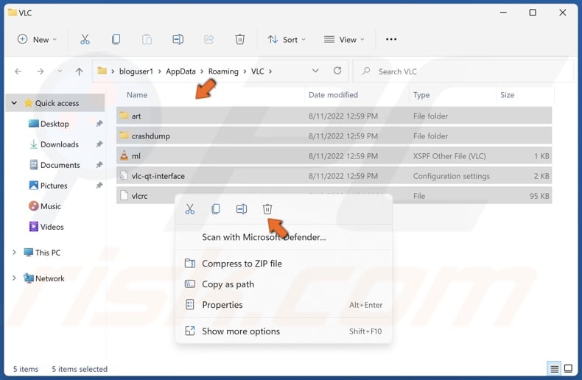Go back with the left arrow button

click(x=18, y=71)
